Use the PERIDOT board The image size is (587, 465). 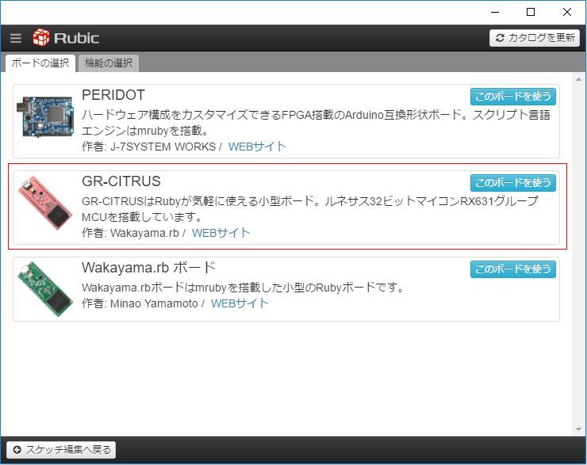pyautogui.click(x=513, y=97)
